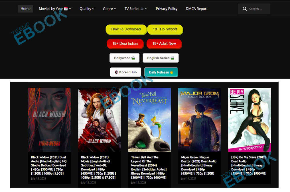Open the TV Series menu label
Viewport: 290px width, 192px height.
pos(132,9)
